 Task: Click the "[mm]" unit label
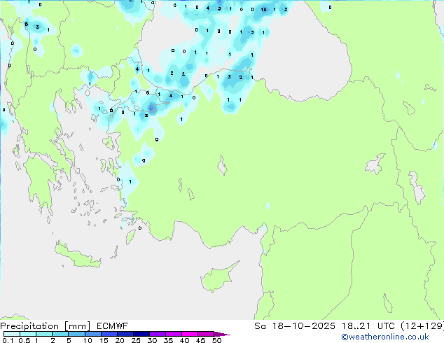point(77,326)
